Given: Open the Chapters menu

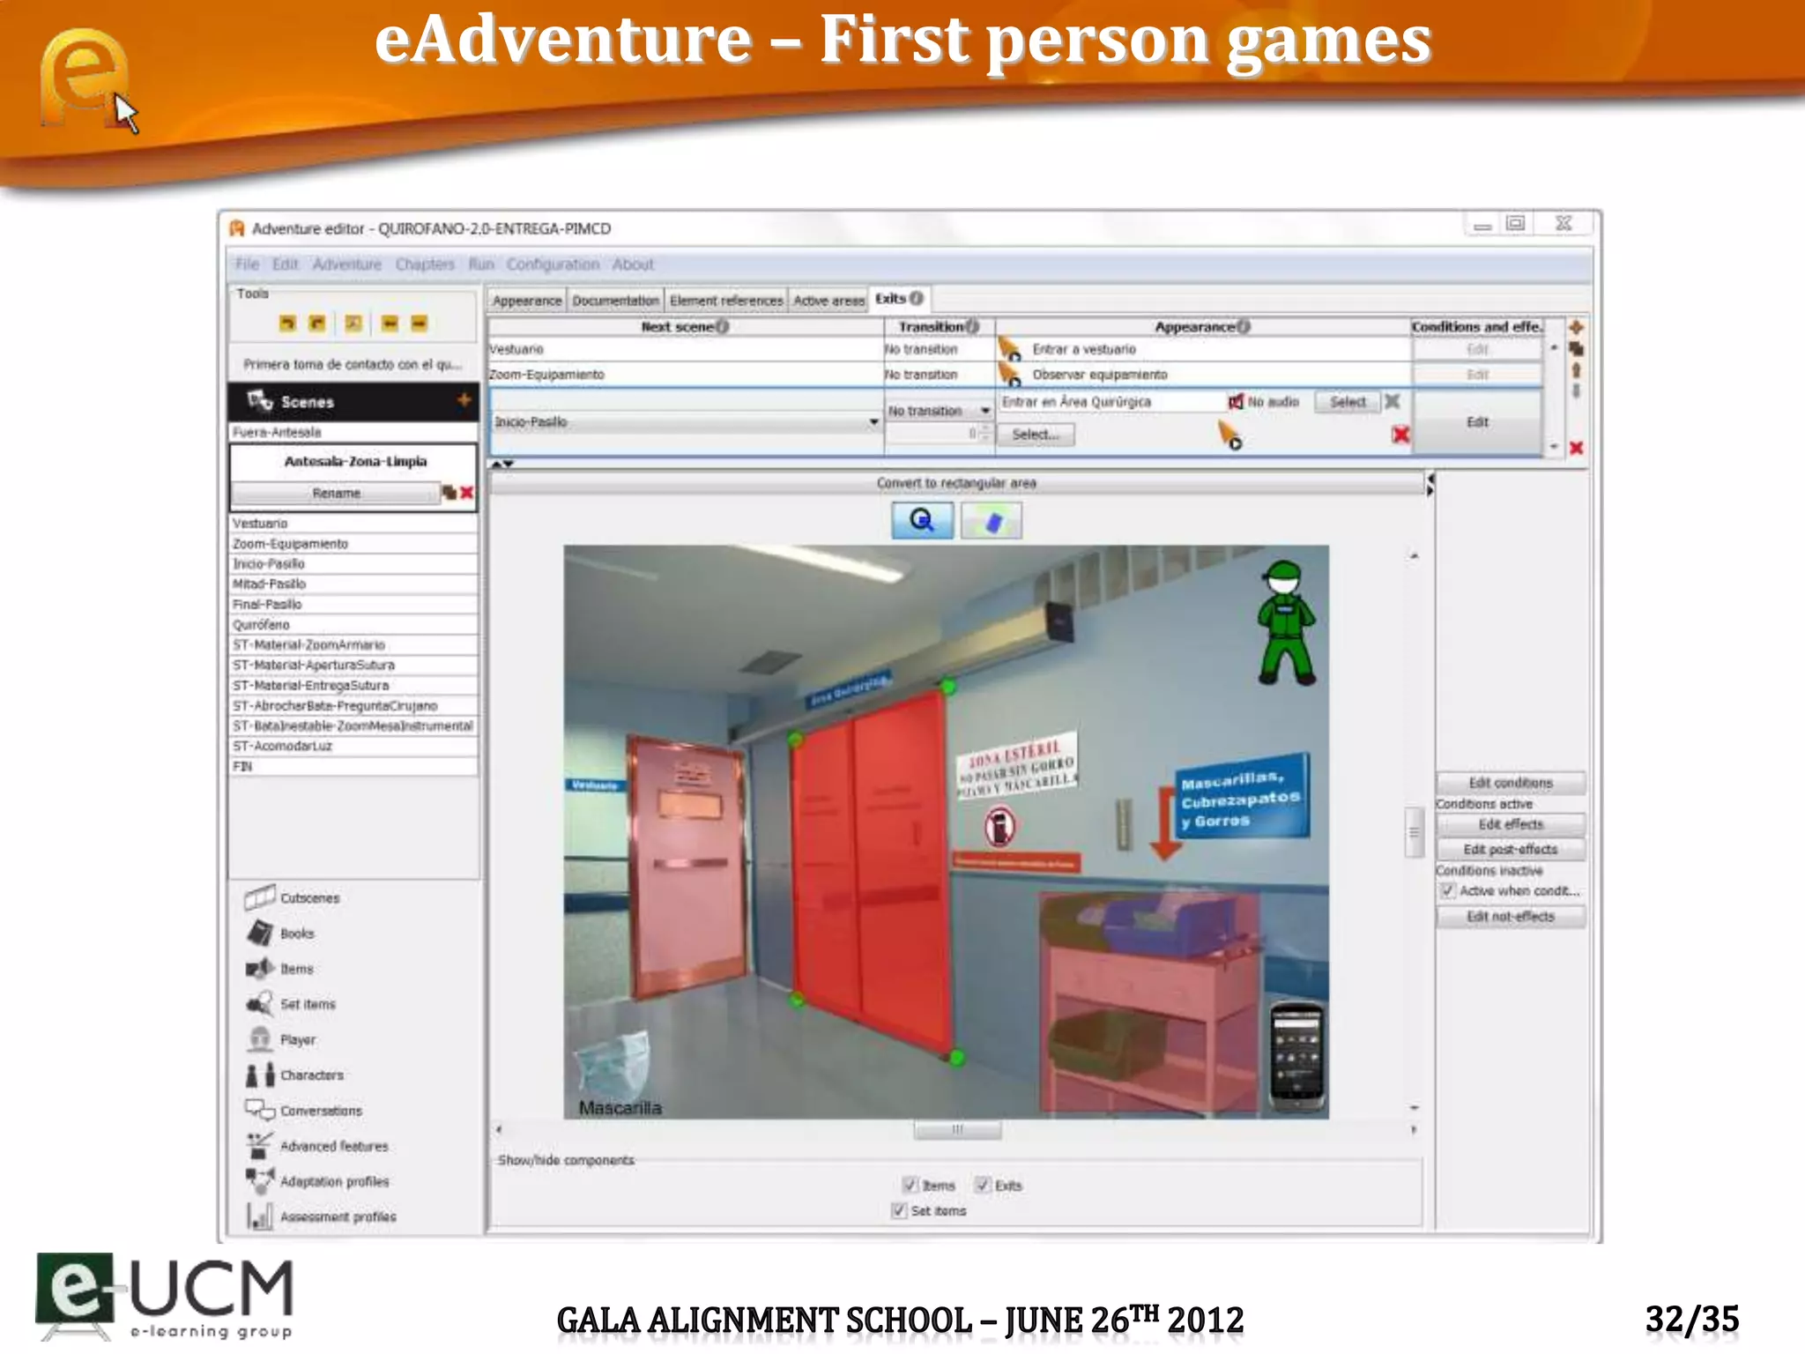Looking at the screenshot, I should [x=425, y=264].
